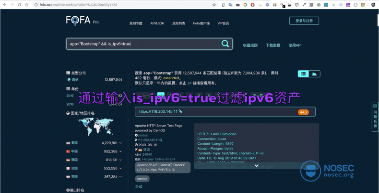Click the four-colored squares extension icon
This screenshot has height=193, width=379.
pos(274,5)
